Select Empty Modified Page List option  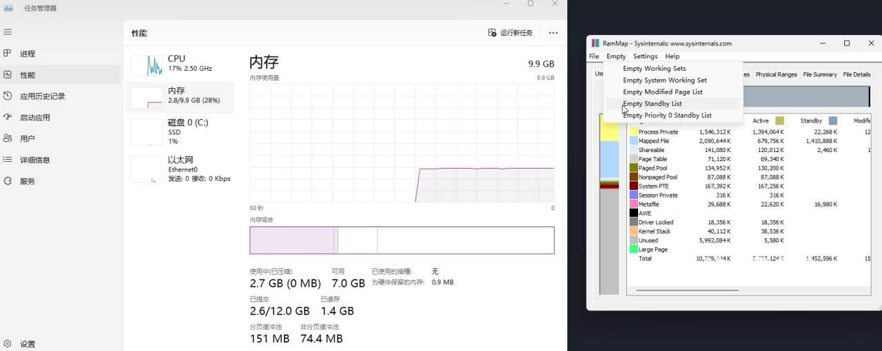[662, 92]
